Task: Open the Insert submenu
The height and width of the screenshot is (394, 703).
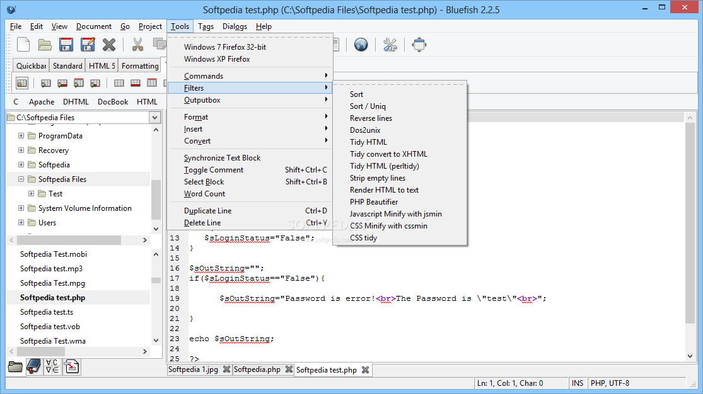Action: click(x=250, y=129)
